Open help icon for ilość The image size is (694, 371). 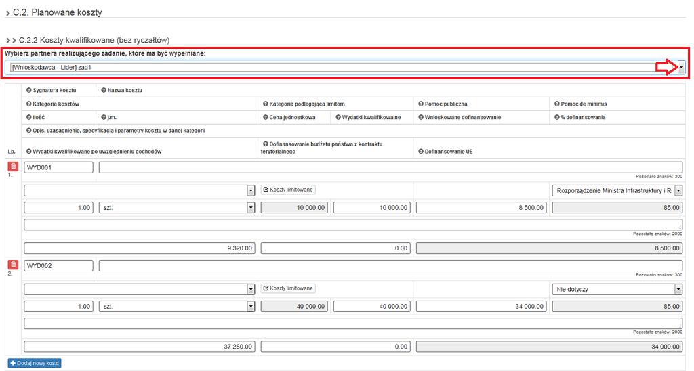point(28,118)
